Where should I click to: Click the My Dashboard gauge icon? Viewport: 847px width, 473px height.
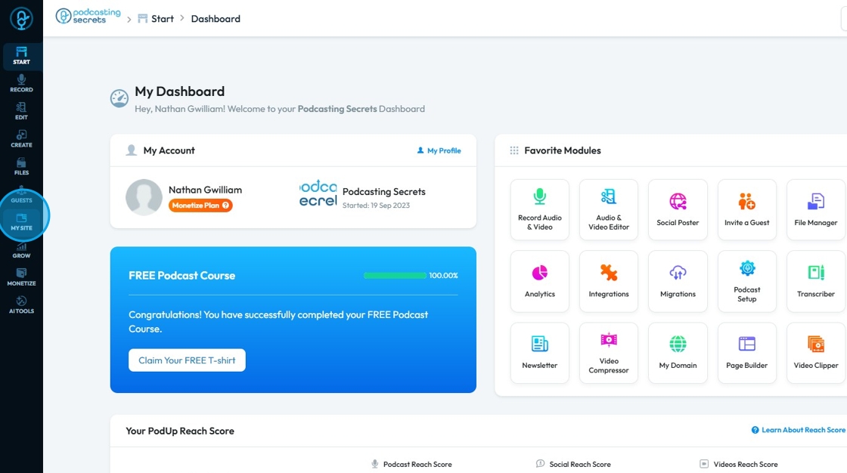119,98
